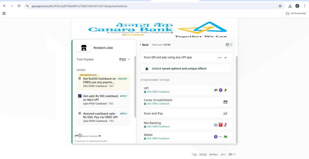
Task: Open browser downloads icon
Action: click(290, 6)
